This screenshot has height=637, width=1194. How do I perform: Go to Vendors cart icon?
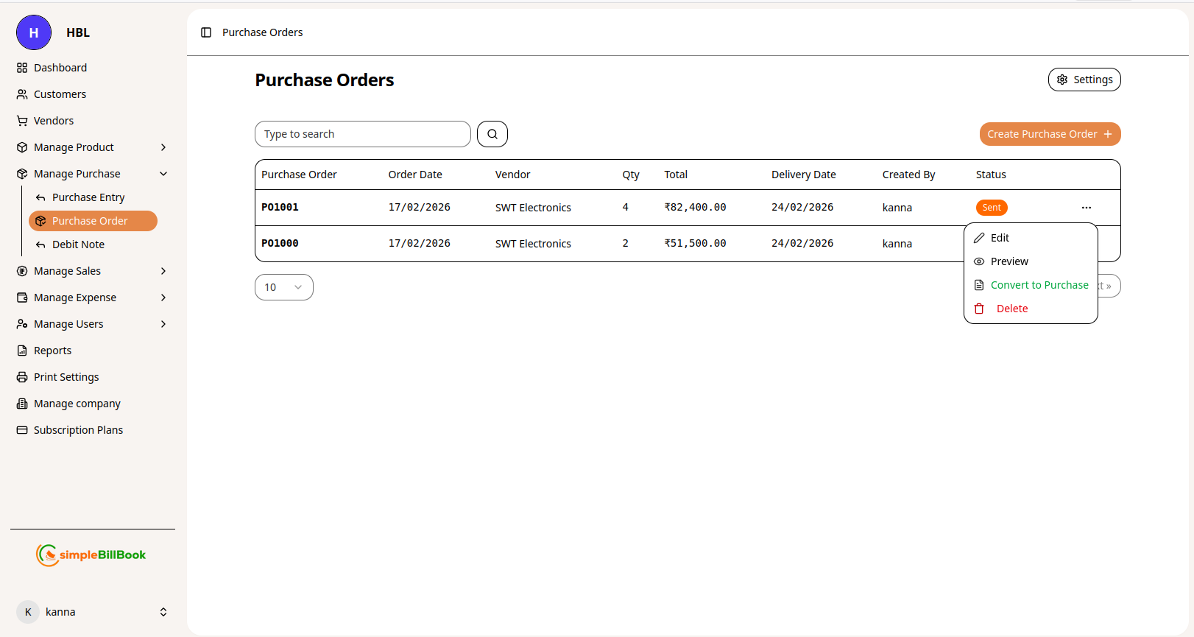tap(22, 121)
